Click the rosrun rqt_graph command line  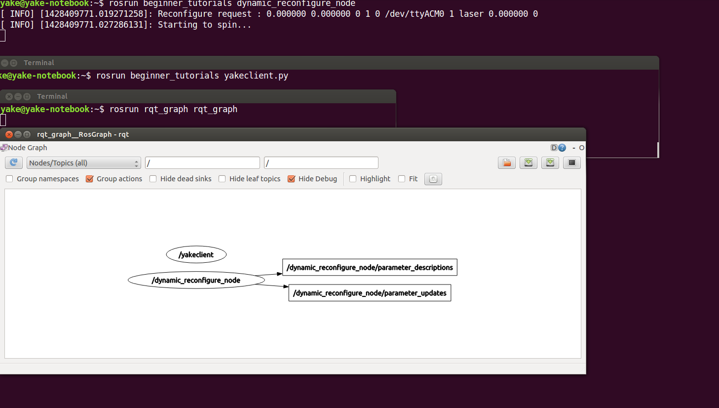tap(173, 109)
